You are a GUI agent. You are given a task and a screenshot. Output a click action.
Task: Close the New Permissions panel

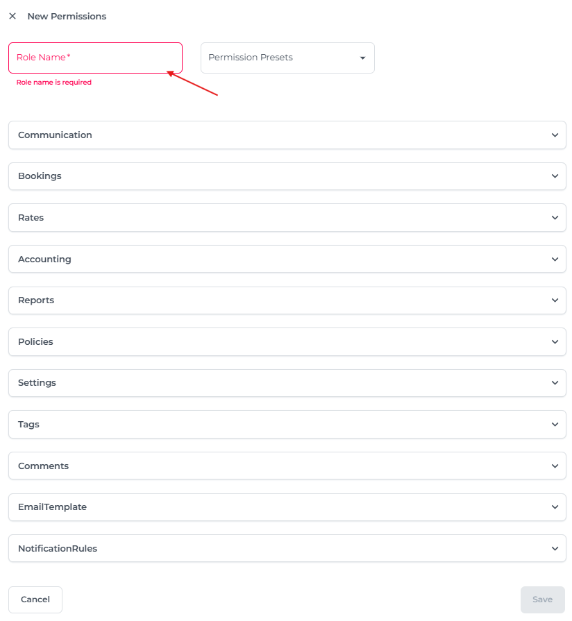pos(12,16)
